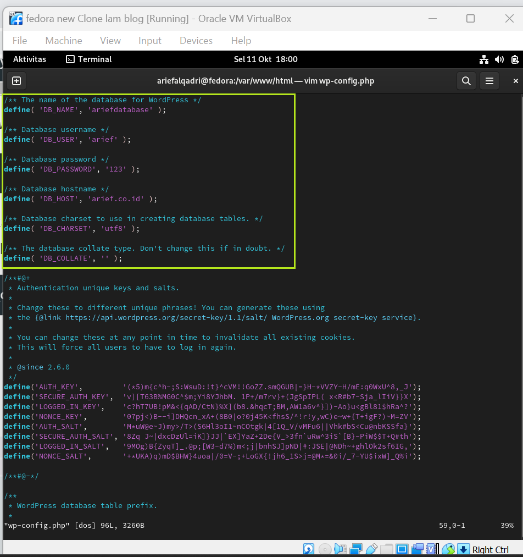The height and width of the screenshot is (557, 523).
Task: Click 'Authentication unique keys and salts.' comment
Action: click(x=98, y=288)
